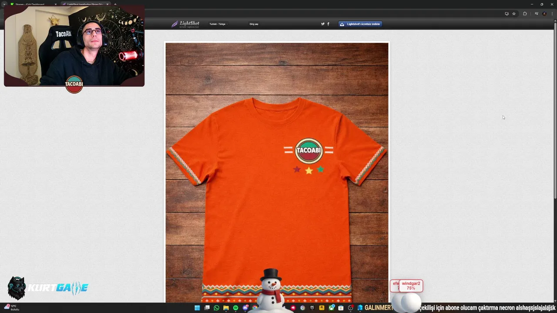Screen dimensions: 557x313
Task: Open the Chrome three-dot menu
Action: click(552, 13)
